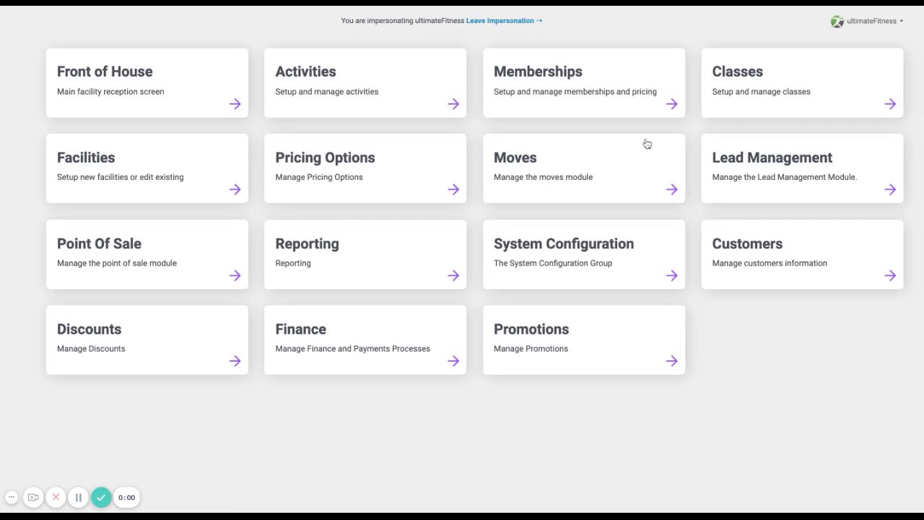Select the Customers card title
The image size is (924, 520).
(747, 243)
